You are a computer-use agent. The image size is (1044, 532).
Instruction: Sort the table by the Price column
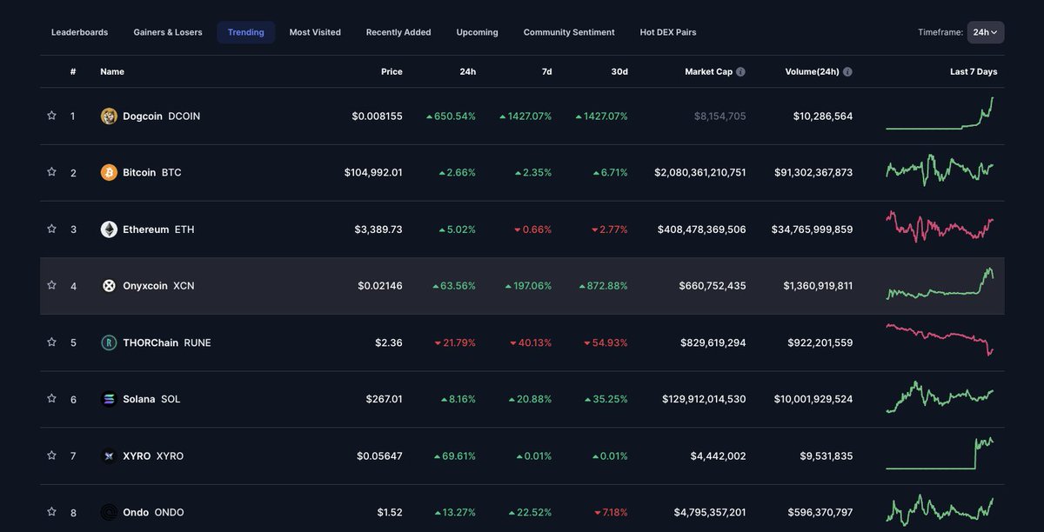(391, 71)
